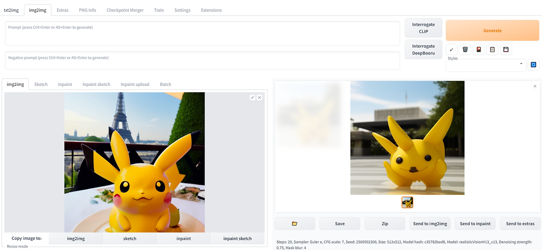Send output to extras

click(x=520, y=223)
